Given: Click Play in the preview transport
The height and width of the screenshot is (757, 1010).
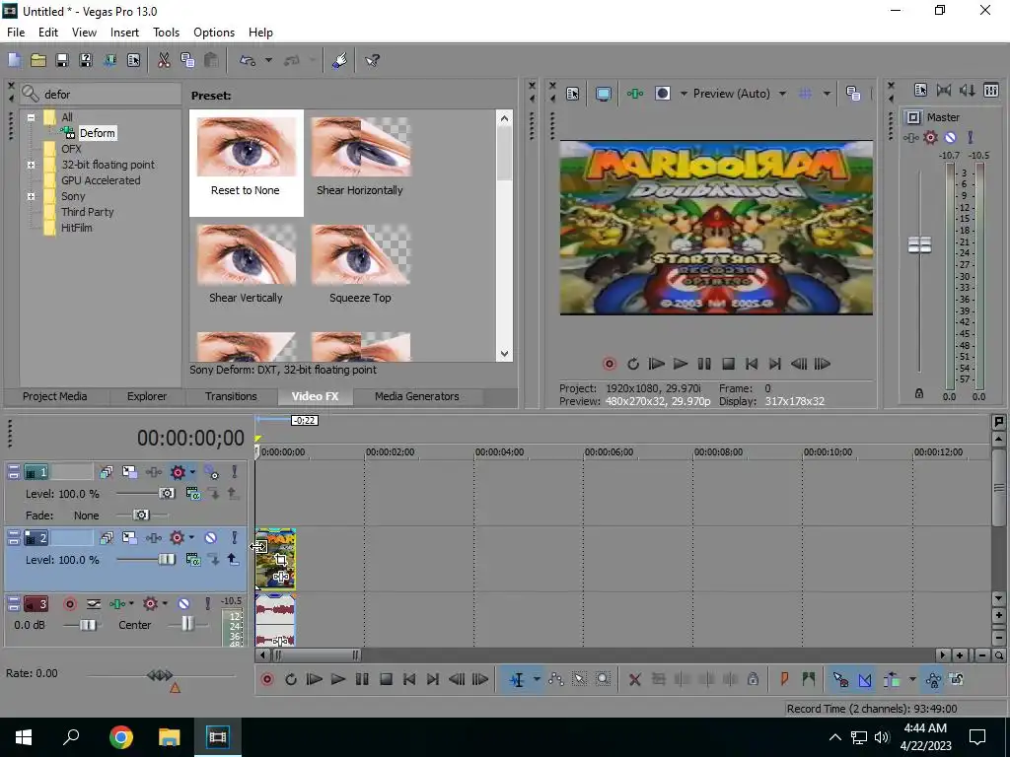Looking at the screenshot, I should [x=681, y=364].
